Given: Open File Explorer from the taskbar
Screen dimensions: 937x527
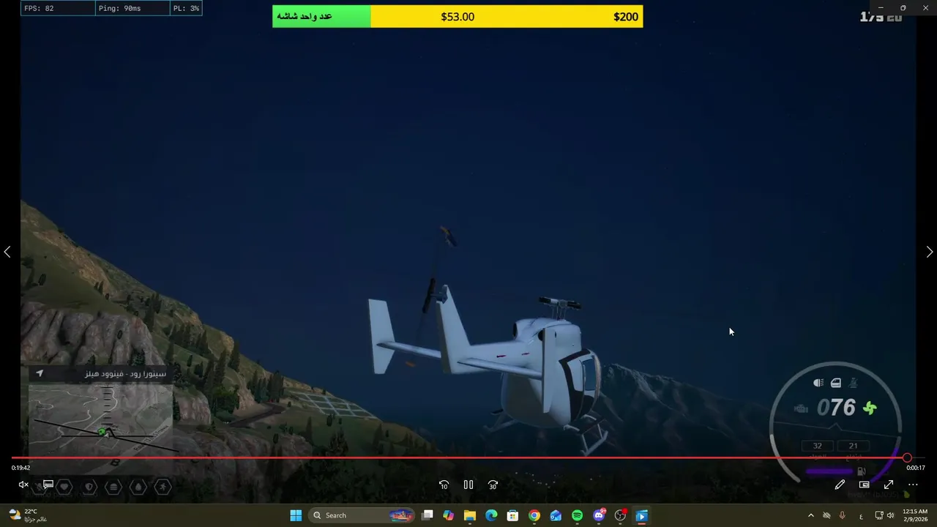Looking at the screenshot, I should 470,515.
